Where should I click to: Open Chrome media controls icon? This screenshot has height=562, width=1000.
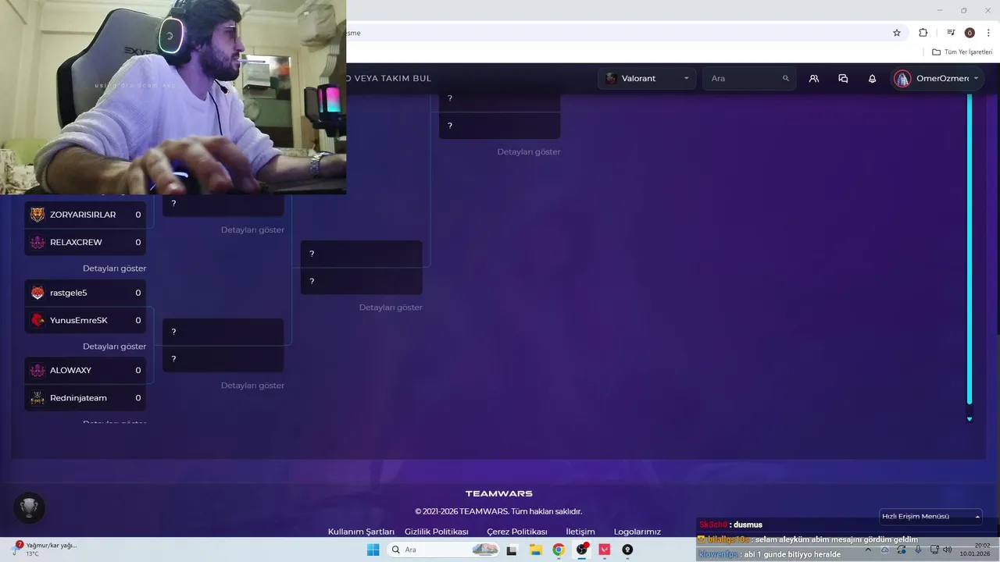tap(951, 33)
